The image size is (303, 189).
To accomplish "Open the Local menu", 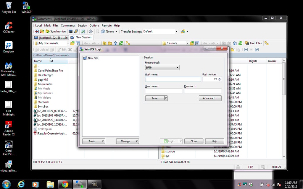I will 38,25.
